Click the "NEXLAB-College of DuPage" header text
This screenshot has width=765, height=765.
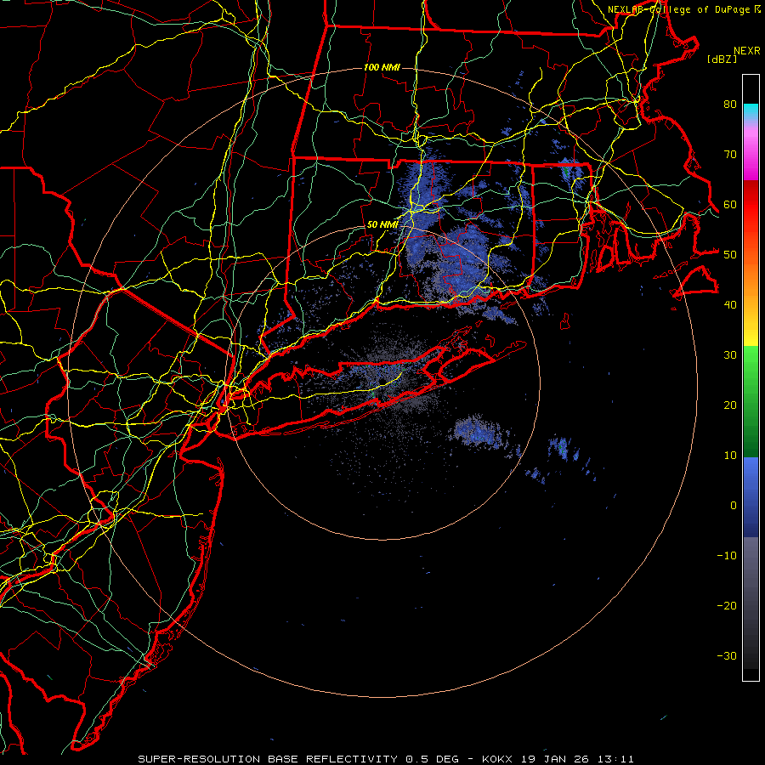point(679,9)
